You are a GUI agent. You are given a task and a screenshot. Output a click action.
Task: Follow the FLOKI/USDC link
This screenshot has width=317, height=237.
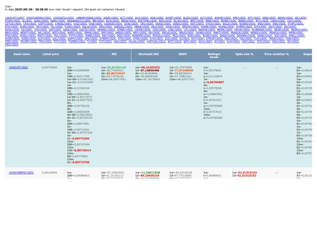click(73, 26)
